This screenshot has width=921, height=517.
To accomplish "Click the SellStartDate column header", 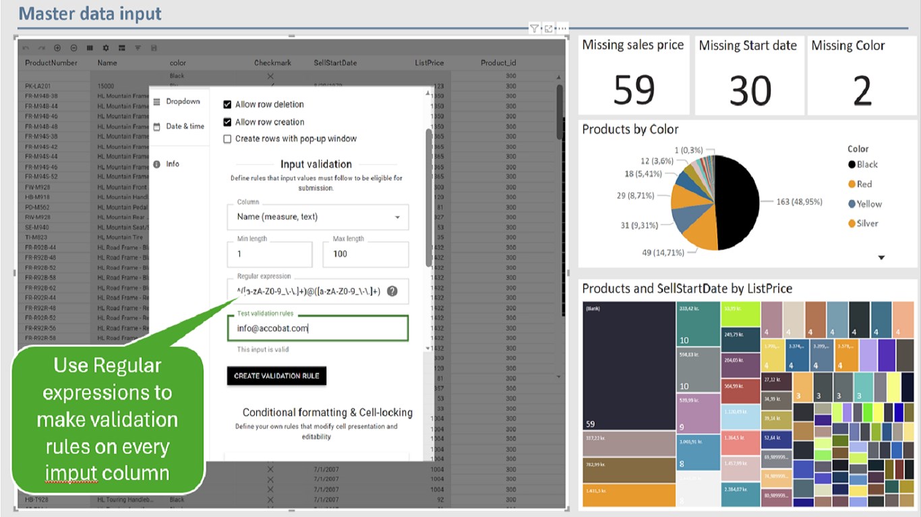I will point(335,63).
